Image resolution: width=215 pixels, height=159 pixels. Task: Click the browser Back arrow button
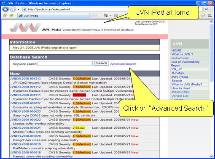pos(5,9)
